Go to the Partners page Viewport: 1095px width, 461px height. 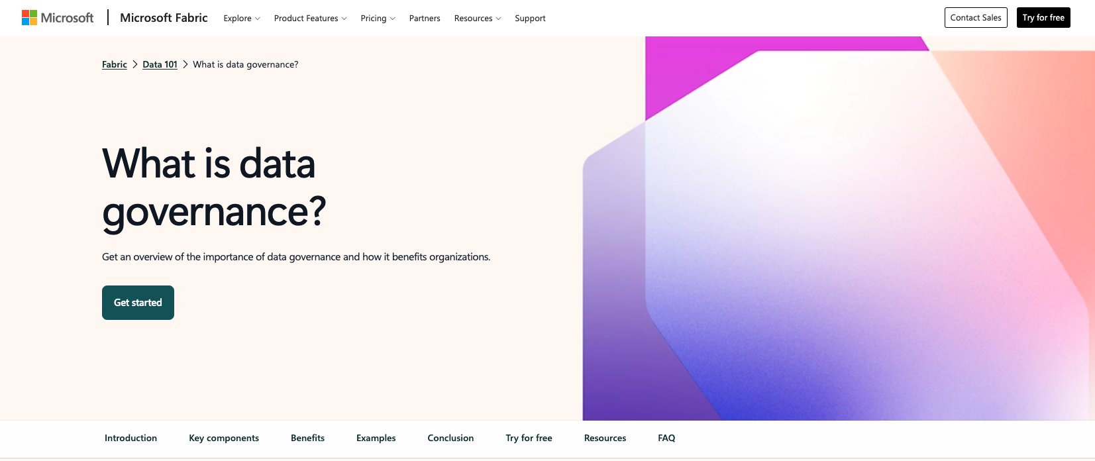(425, 19)
